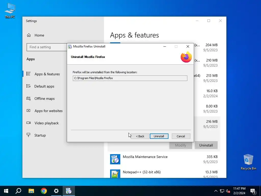Open Video playback settings page
Screen dimensions: 261x196
click(x=46, y=123)
